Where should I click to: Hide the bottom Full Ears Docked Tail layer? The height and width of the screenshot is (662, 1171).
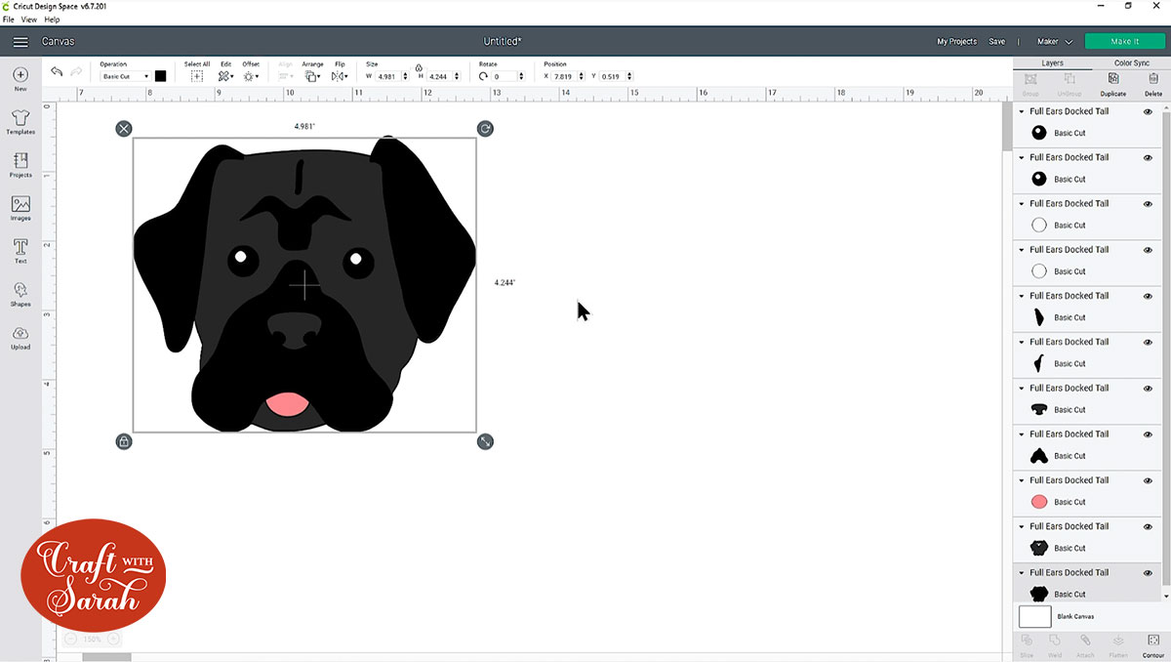[x=1148, y=572]
